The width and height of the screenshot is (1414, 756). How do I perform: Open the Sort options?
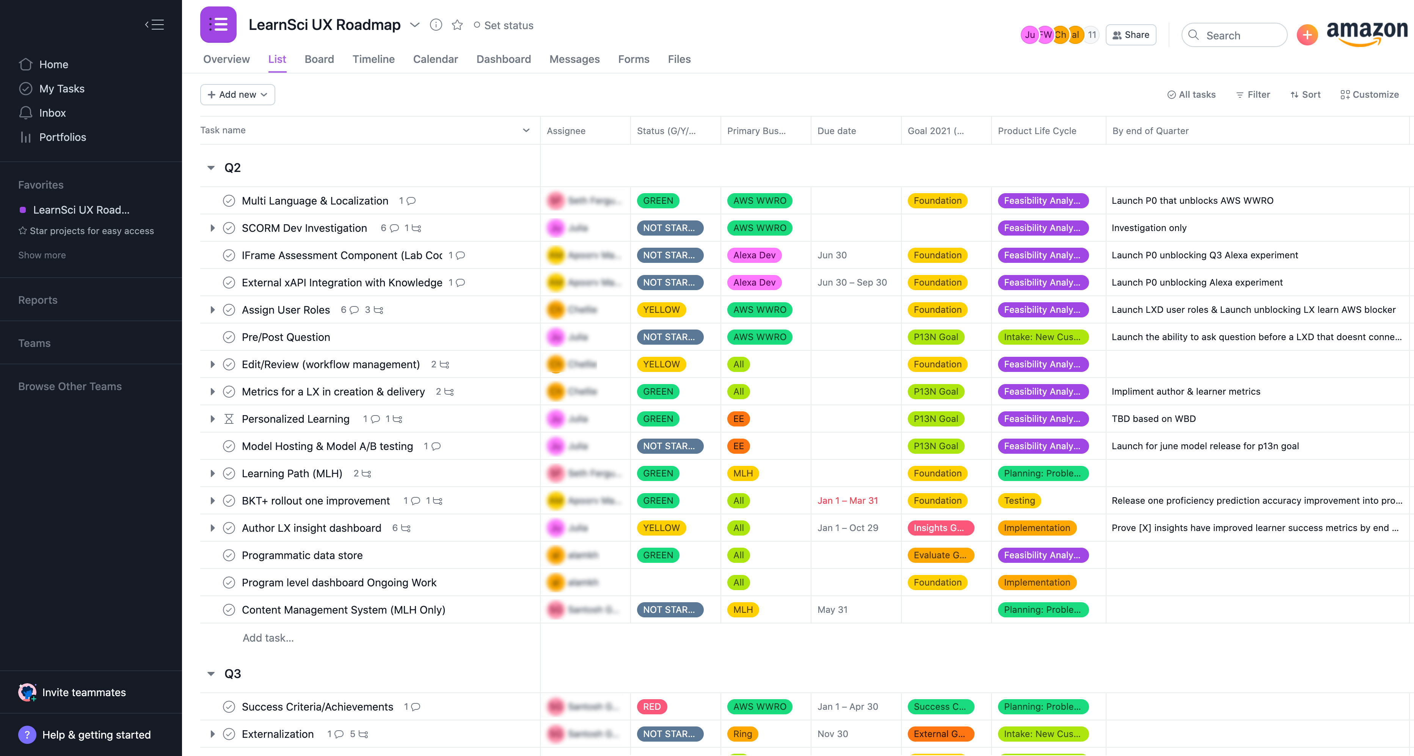1305,94
